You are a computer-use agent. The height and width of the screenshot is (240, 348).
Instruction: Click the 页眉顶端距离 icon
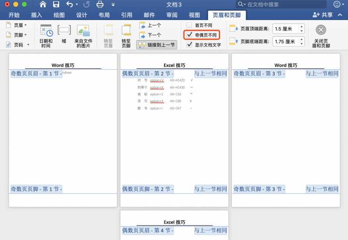[x=234, y=28]
